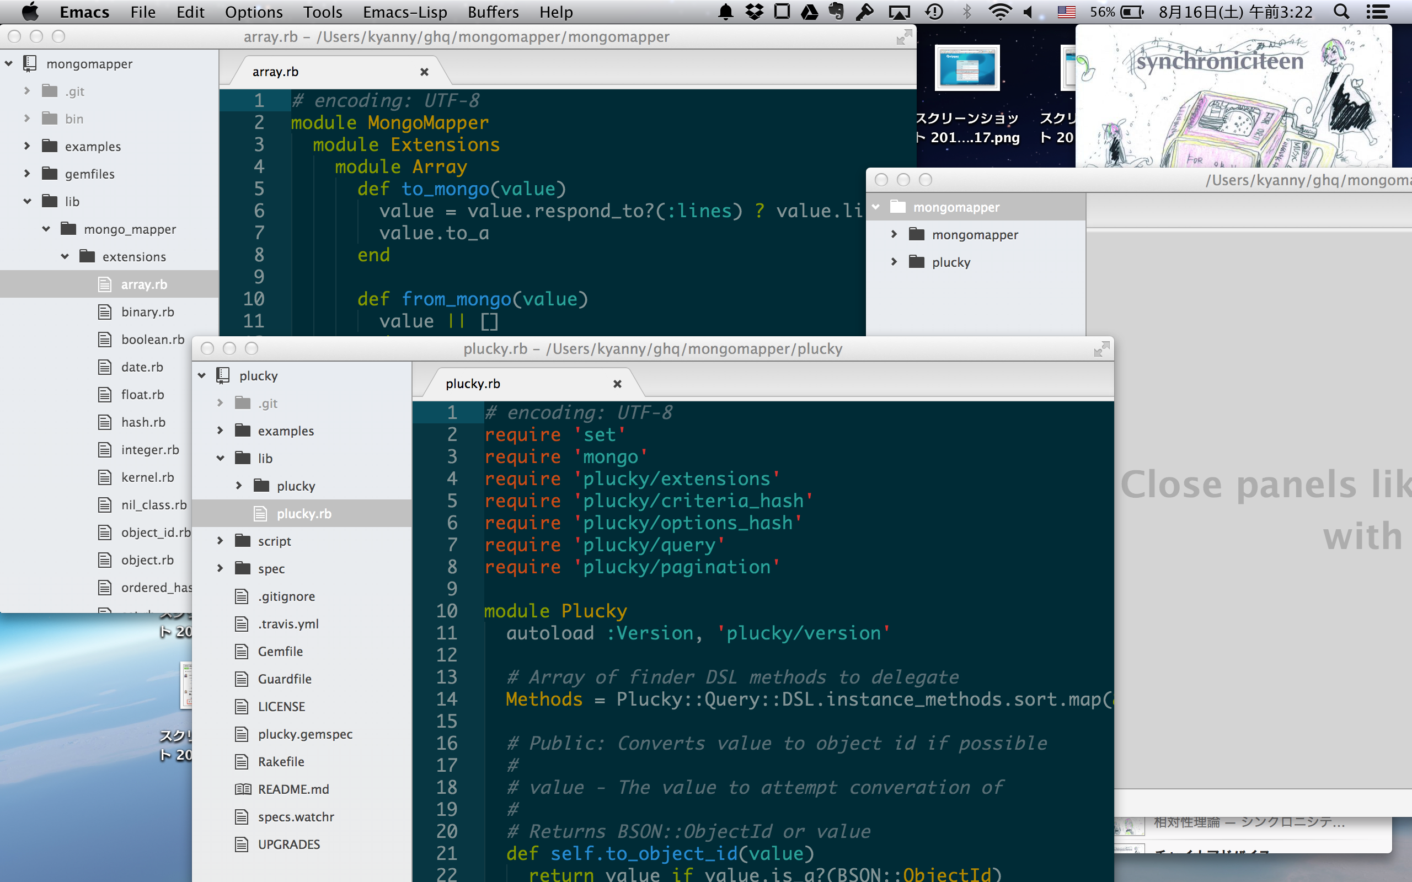The width and height of the screenshot is (1412, 882).
Task: Open hash.rb in the file tree
Action: [x=143, y=422]
